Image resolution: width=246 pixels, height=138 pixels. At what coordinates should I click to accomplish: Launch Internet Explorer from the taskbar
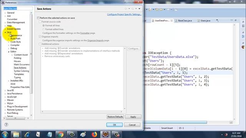click(x=27, y=135)
